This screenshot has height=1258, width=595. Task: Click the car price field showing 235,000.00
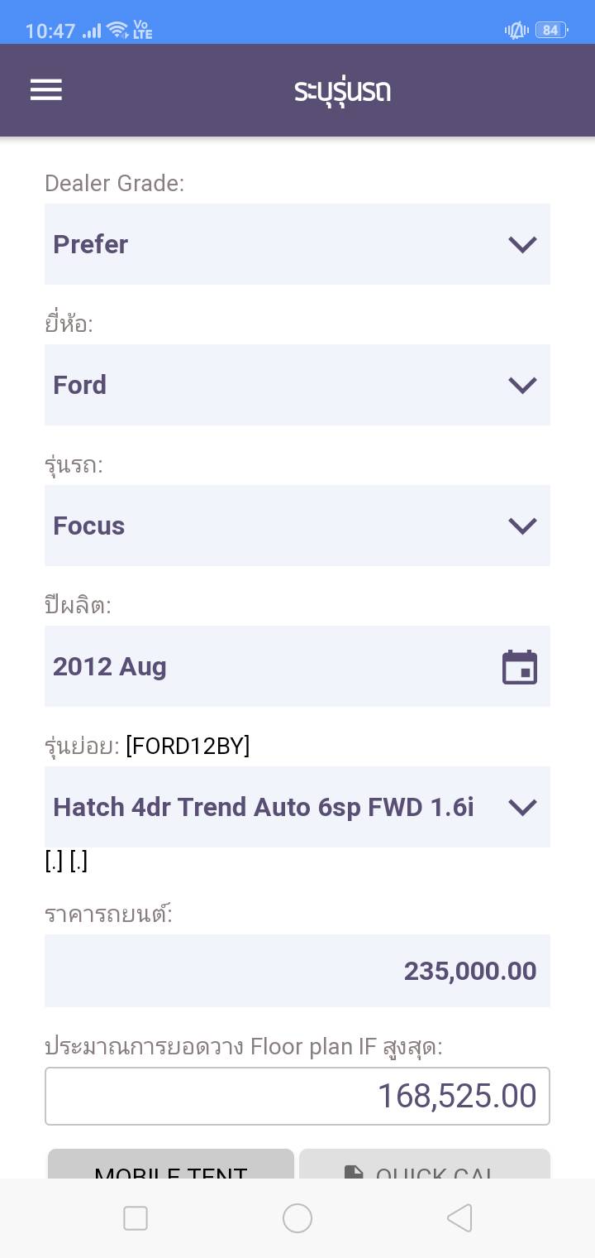tap(297, 971)
